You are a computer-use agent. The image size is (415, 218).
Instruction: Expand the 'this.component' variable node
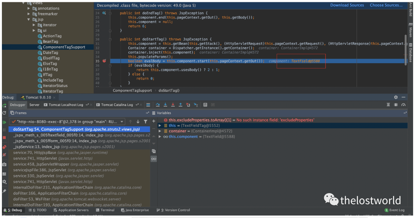pos(160,136)
